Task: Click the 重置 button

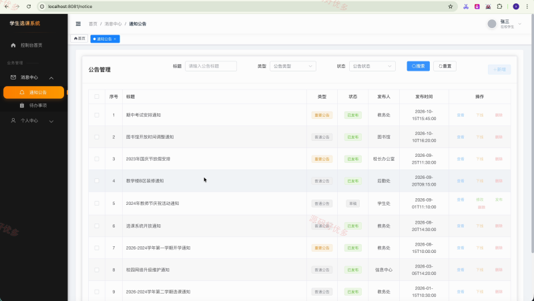Action: point(445,66)
